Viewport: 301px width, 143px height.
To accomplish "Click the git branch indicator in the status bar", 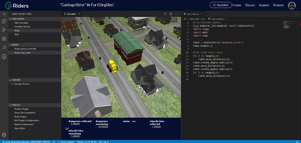I will 26,142.
